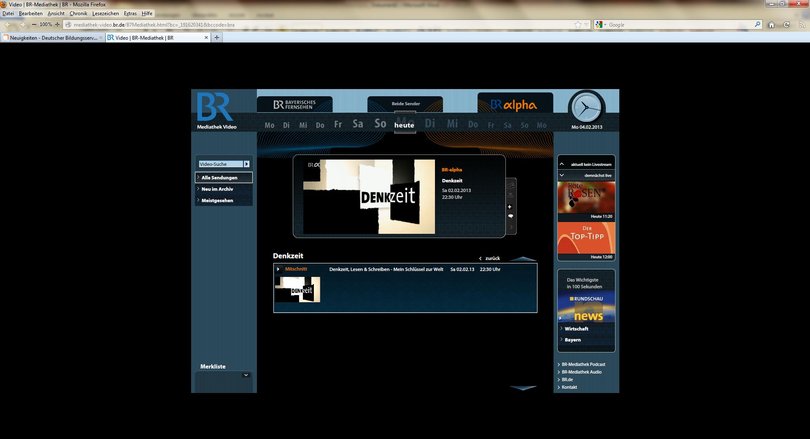Open the Datei menu

(8, 14)
